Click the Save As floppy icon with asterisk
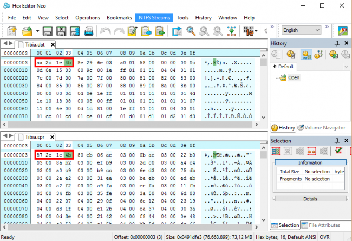 click(x=61, y=31)
